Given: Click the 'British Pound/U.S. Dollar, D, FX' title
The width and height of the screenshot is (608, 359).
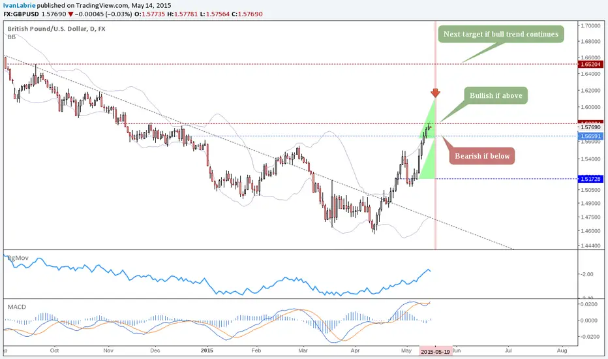Looking at the screenshot, I should click(x=56, y=29).
